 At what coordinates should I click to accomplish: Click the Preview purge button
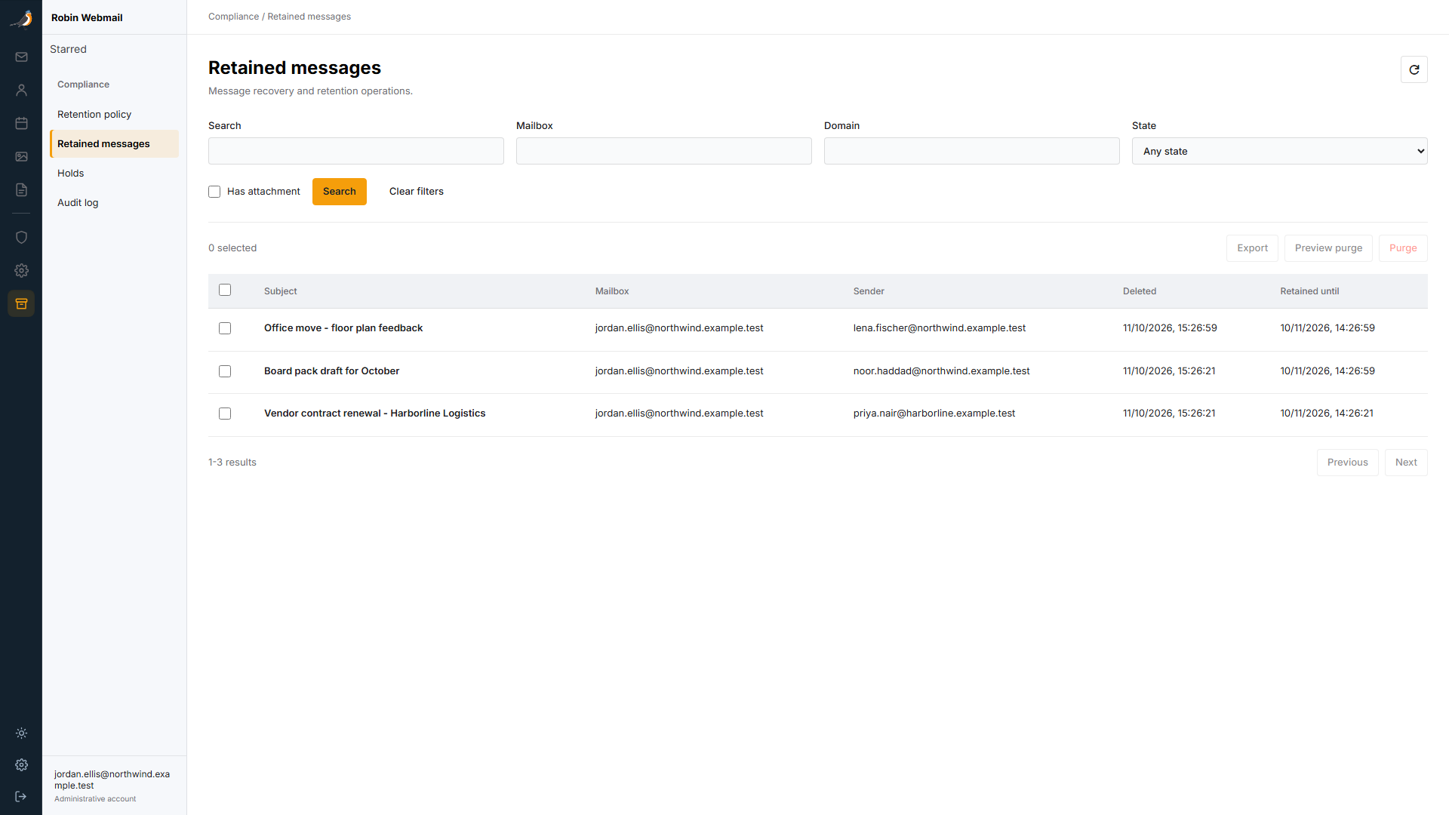point(1328,248)
